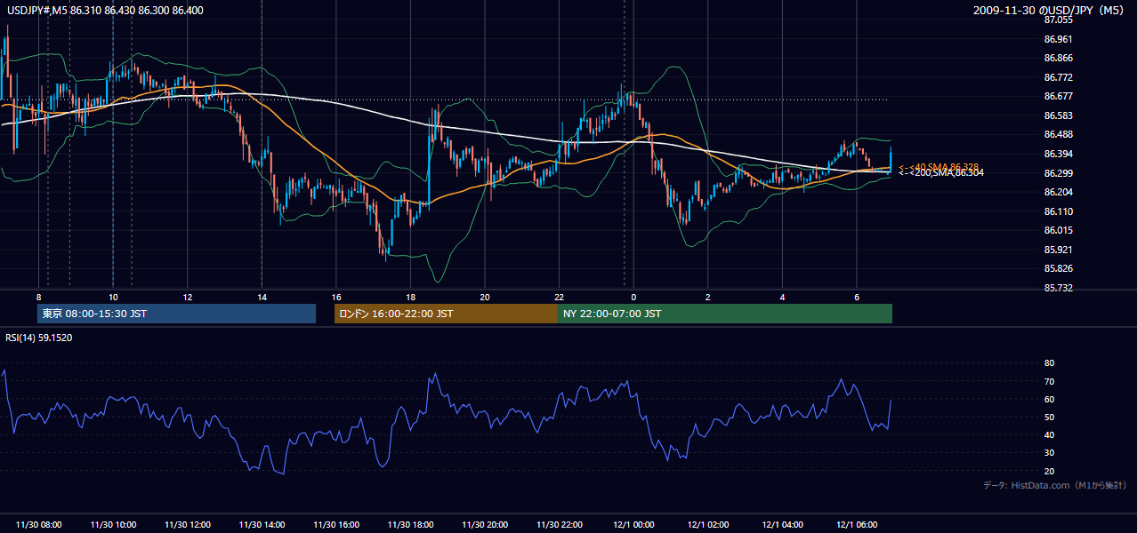The image size is (1137, 533).
Task: Click hour label 22 under the price chart
Action: (x=559, y=297)
